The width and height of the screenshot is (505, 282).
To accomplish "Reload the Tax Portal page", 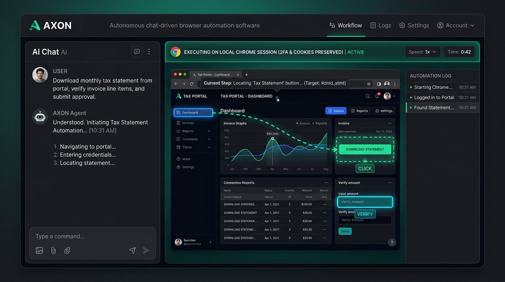I will (192, 84).
